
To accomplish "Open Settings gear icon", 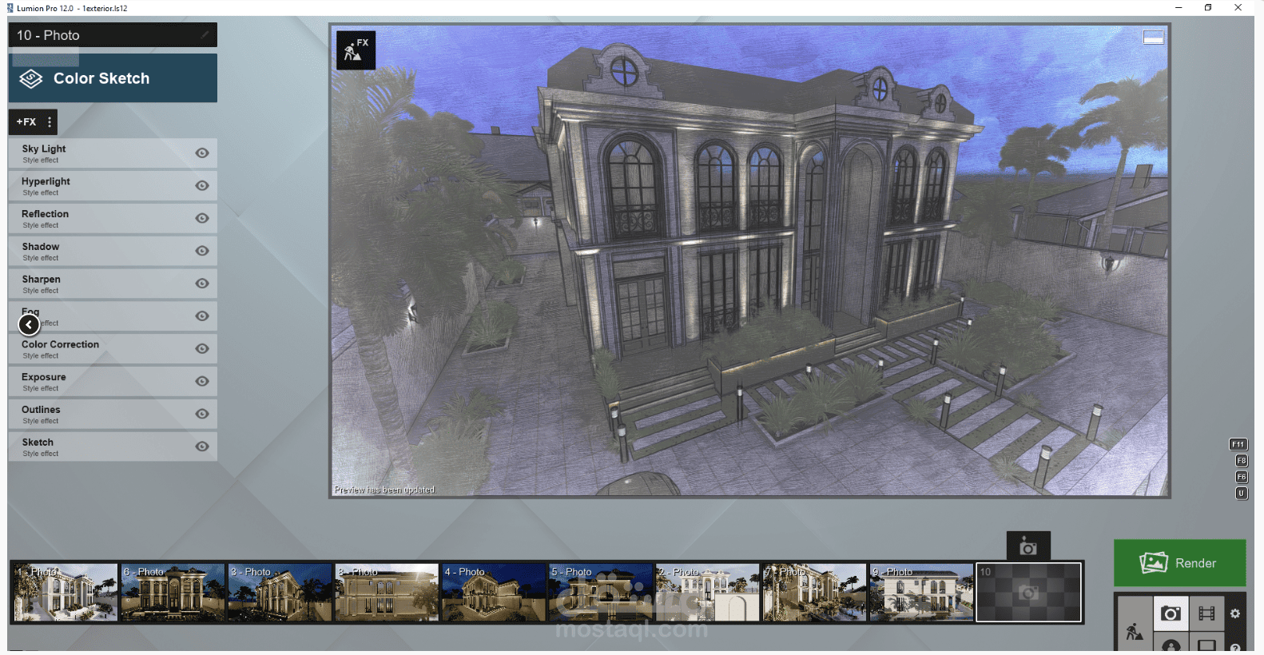I will pyautogui.click(x=1235, y=613).
